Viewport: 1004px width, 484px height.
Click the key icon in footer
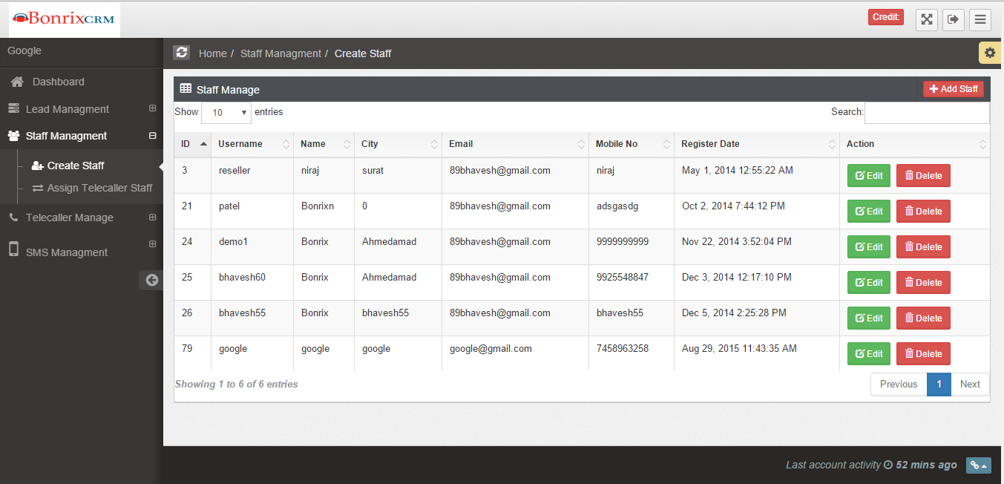(x=978, y=465)
